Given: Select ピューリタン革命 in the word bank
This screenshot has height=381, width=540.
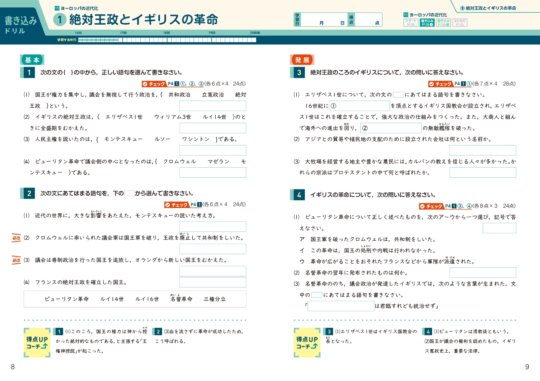Looking at the screenshot, I should 67,299.
